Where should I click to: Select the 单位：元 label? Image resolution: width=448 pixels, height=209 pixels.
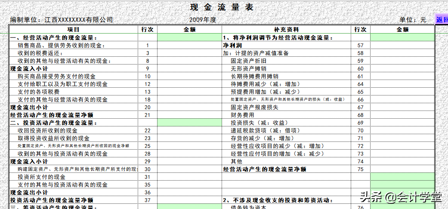413,20
